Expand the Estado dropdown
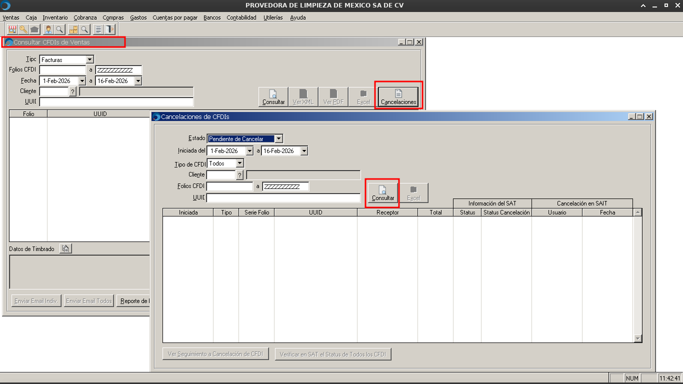This screenshot has height=384, width=683. [279, 138]
